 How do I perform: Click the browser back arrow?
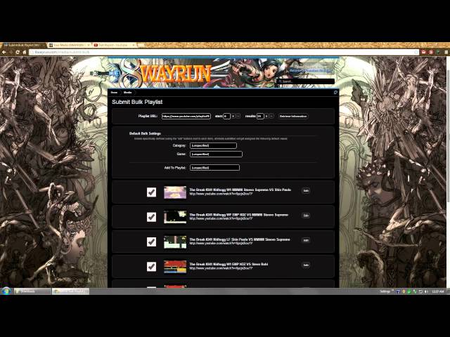tap(4, 52)
